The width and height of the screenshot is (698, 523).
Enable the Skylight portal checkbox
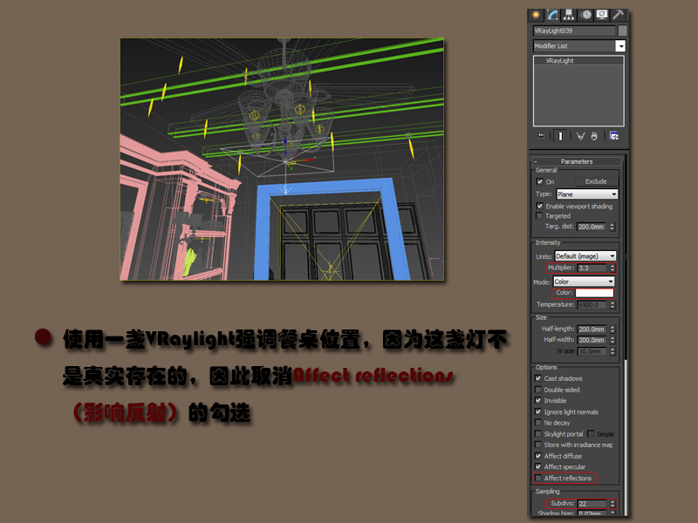pyautogui.click(x=538, y=433)
